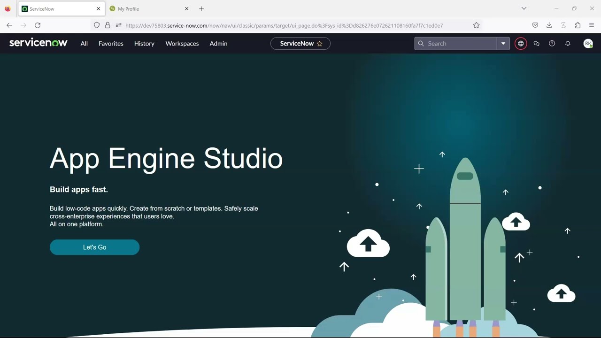601x338 pixels.
Task: Go back in the browser
Action: click(x=9, y=25)
